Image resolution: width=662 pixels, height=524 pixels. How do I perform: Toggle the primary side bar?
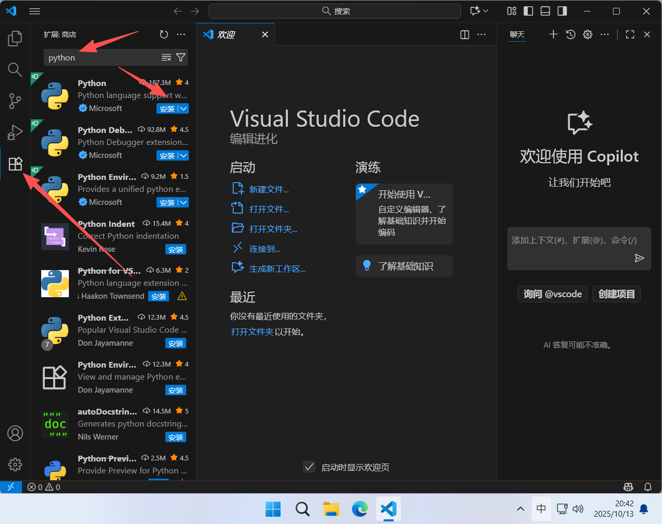click(x=528, y=11)
